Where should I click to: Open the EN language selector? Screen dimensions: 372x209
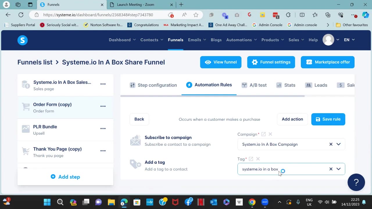tap(349, 40)
